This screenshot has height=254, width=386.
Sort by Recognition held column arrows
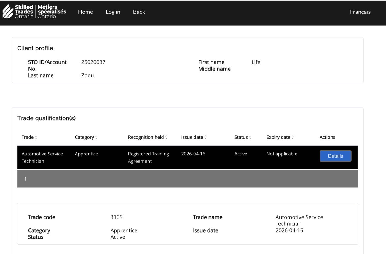166,137
